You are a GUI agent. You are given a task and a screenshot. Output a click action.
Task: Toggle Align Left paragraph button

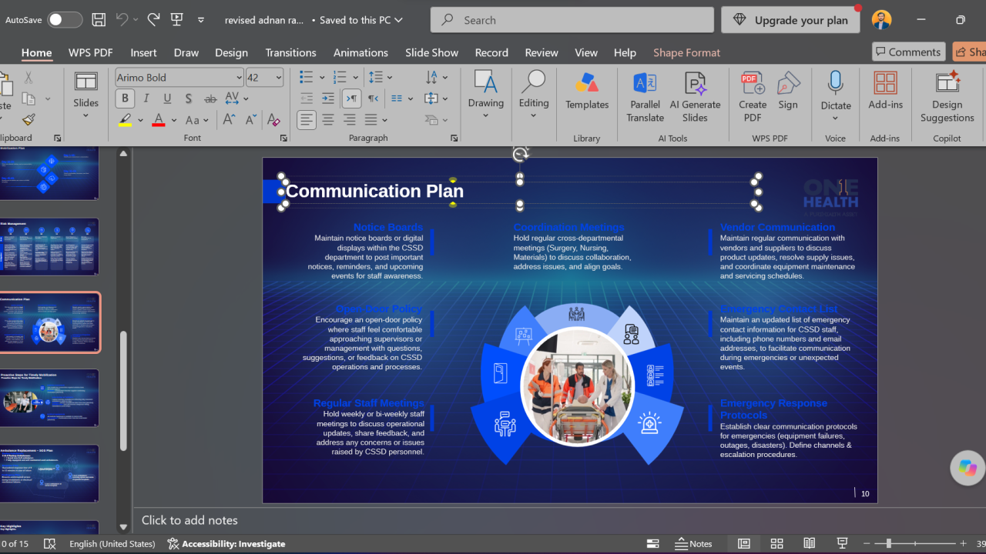307,120
